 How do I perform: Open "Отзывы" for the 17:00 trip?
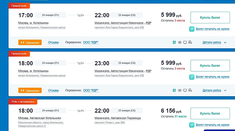click(53, 42)
